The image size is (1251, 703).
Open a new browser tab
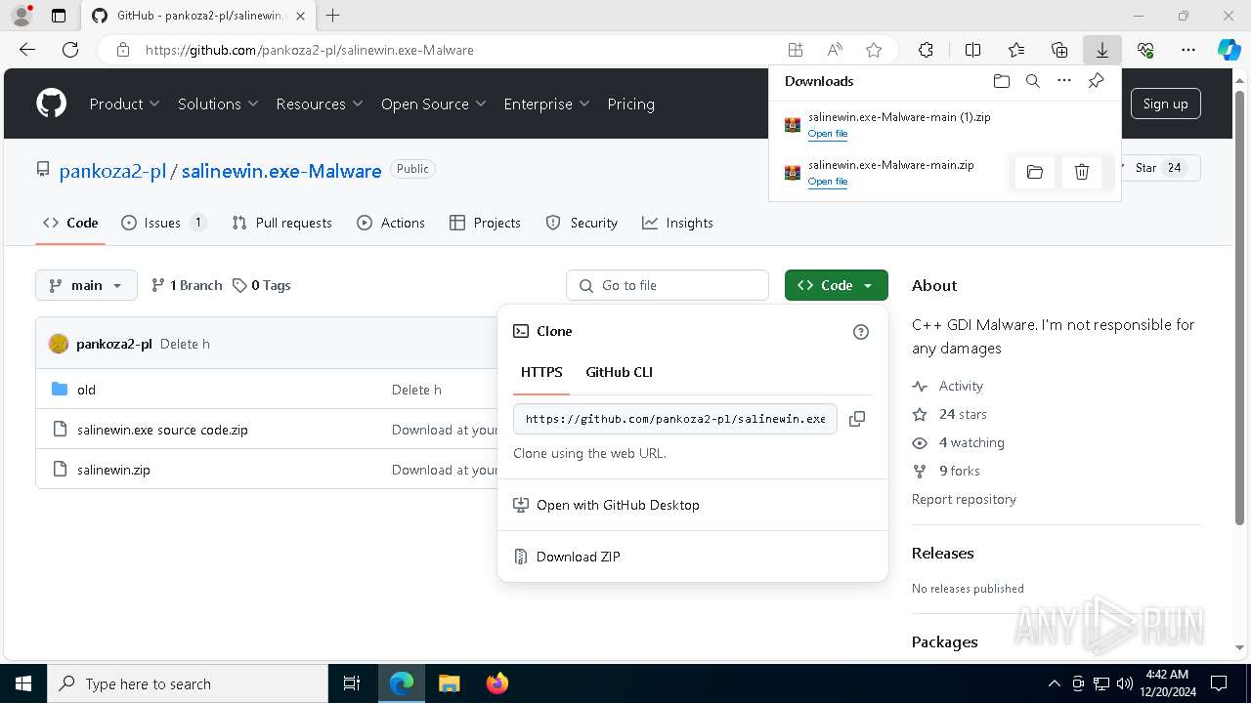click(333, 16)
